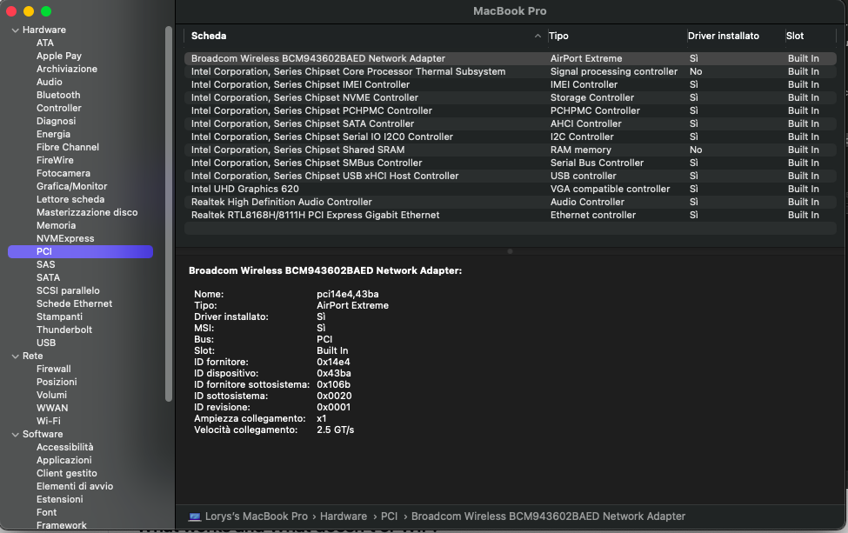This screenshot has width=848, height=533.
Task: Sort by the Scheda column header
Action: click(x=209, y=36)
